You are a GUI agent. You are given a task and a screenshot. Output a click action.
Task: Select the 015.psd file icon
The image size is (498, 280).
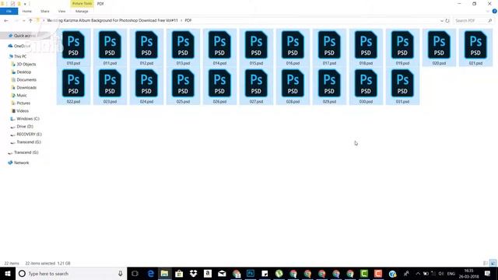tap(256, 45)
